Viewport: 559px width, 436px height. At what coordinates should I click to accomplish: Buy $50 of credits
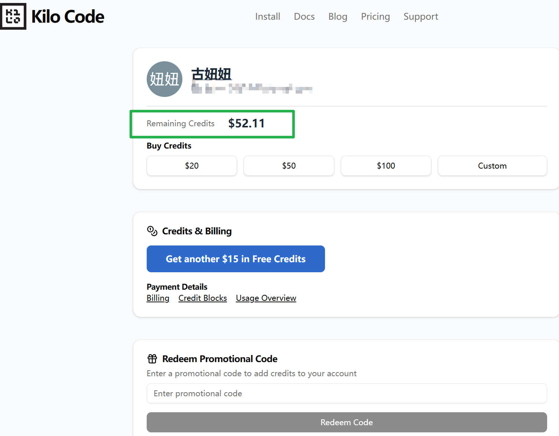[289, 166]
